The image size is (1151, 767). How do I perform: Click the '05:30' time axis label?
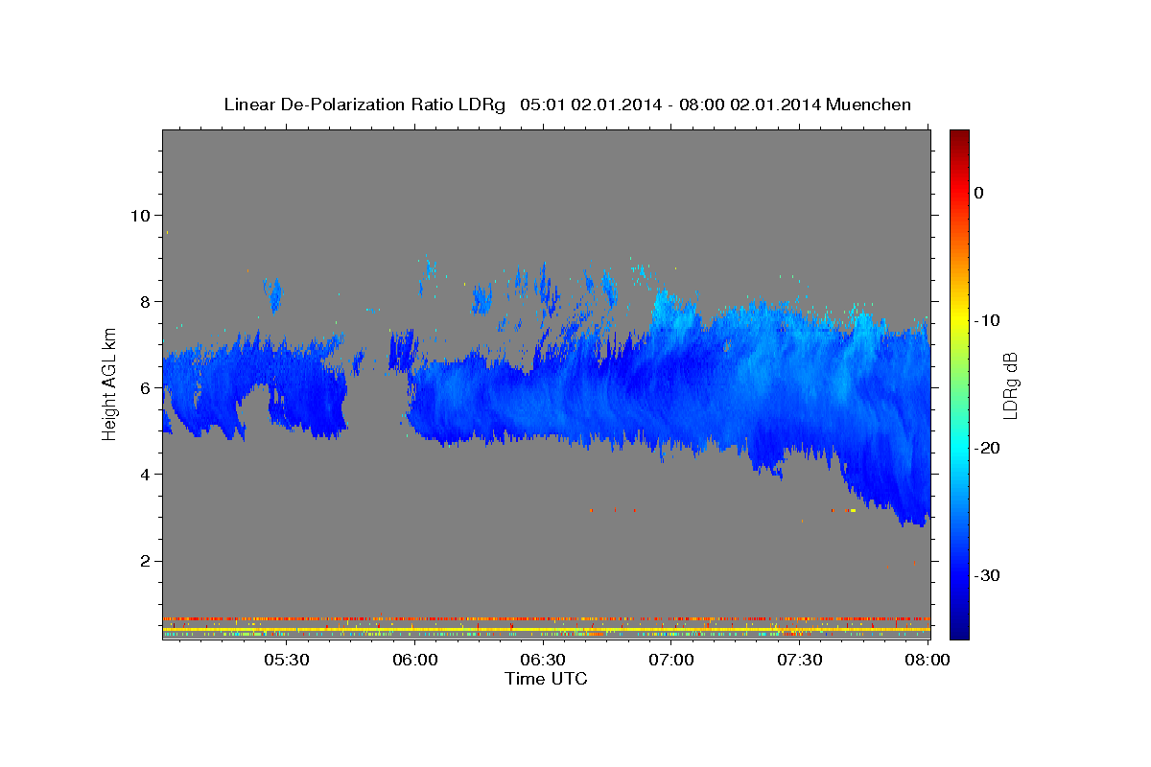click(x=286, y=660)
